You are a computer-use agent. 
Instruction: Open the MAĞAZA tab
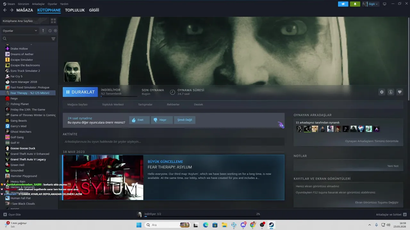pos(25,10)
